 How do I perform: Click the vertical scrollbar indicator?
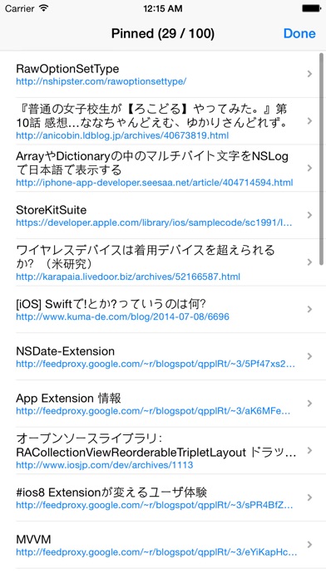pos(321,159)
